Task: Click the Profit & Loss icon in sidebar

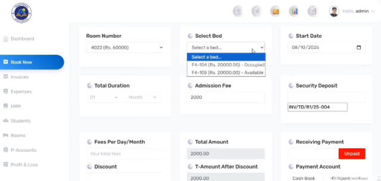Action: pos(6,165)
